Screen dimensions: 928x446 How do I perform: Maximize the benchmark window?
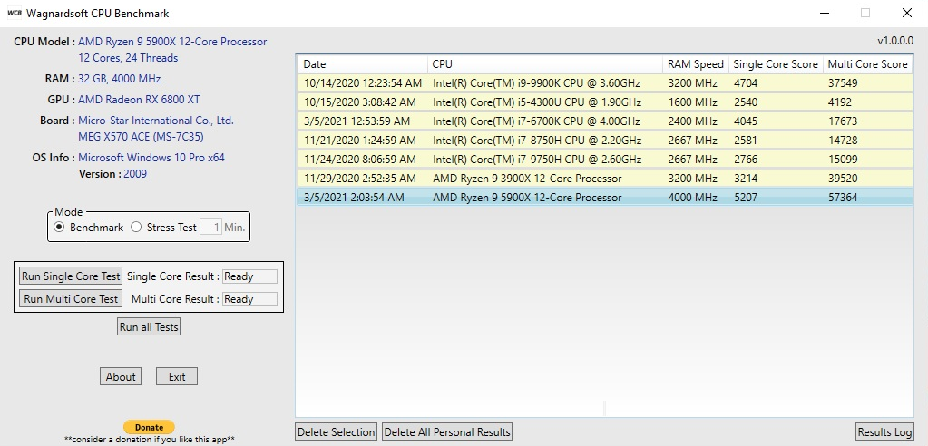865,13
